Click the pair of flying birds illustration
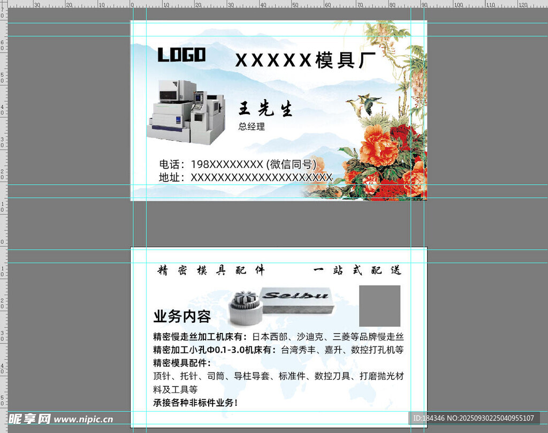This screenshot has width=548, height=433. pyautogui.click(x=366, y=103)
